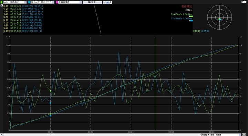Screen dimensions: 248x136
Task: Click the horizontal scrollbar right arrow
Action: (200, 135)
